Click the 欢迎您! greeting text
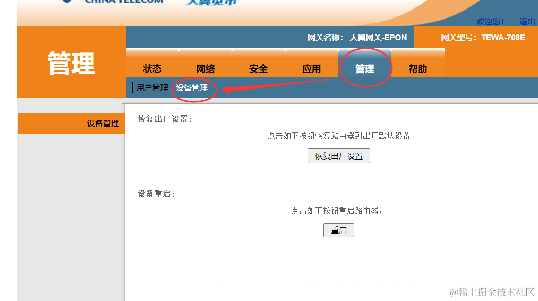 click(x=490, y=22)
